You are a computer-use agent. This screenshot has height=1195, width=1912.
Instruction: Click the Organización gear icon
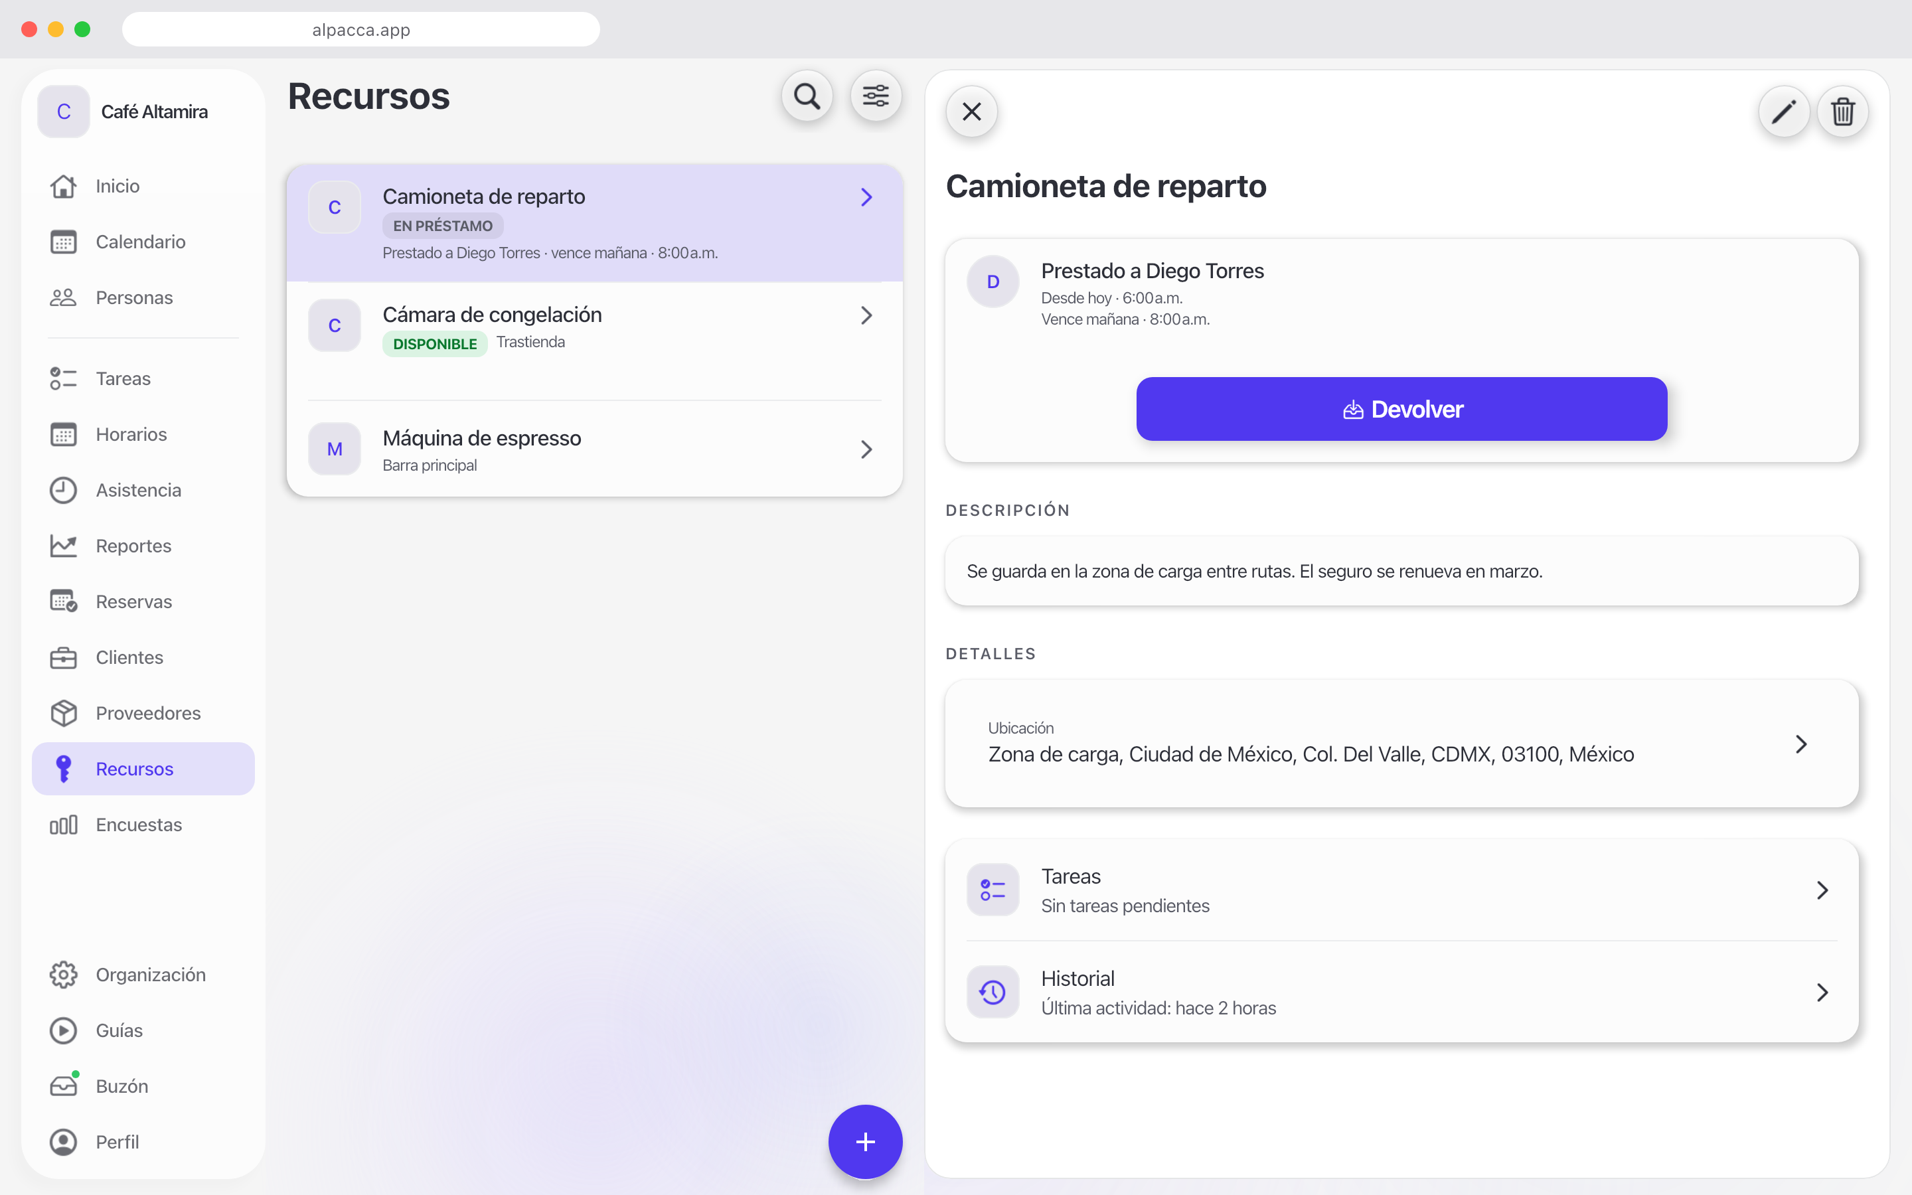63,975
